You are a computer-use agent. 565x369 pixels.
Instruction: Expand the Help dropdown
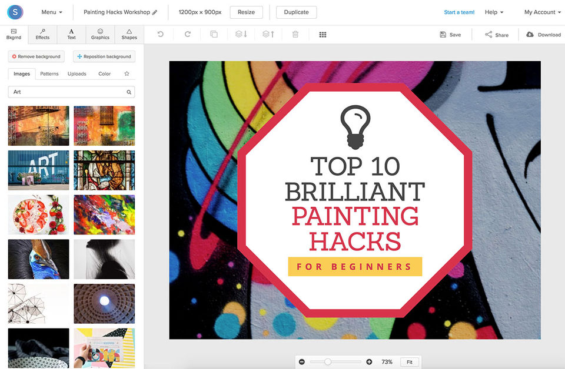pos(494,12)
